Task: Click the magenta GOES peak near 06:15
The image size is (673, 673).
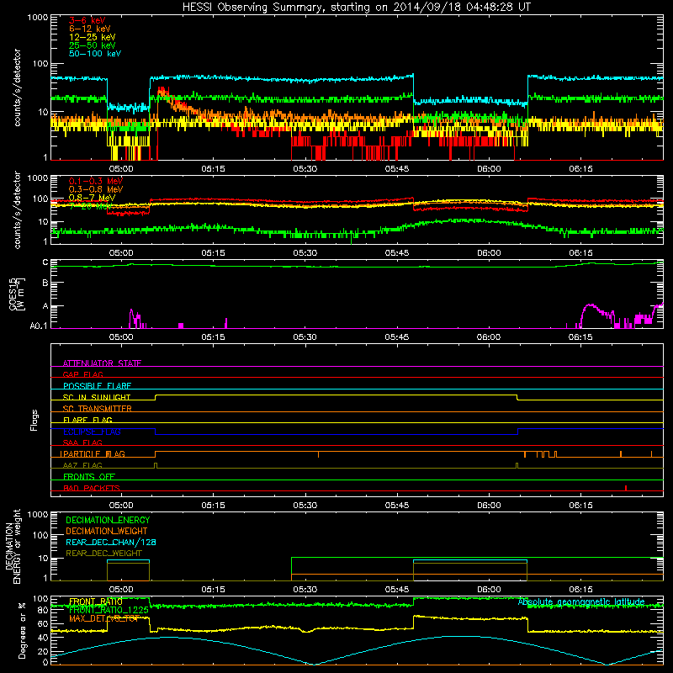Action: coord(591,305)
